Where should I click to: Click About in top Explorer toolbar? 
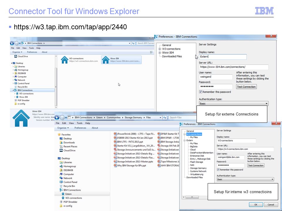(x=44, y=52)
